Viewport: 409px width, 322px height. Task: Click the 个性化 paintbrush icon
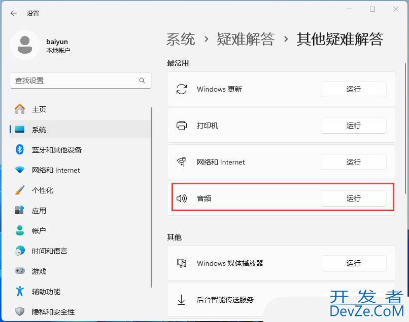coord(20,190)
